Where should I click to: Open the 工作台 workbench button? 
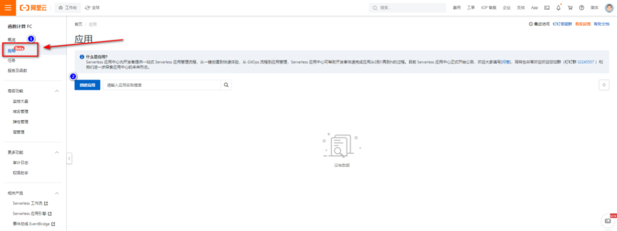click(x=67, y=7)
